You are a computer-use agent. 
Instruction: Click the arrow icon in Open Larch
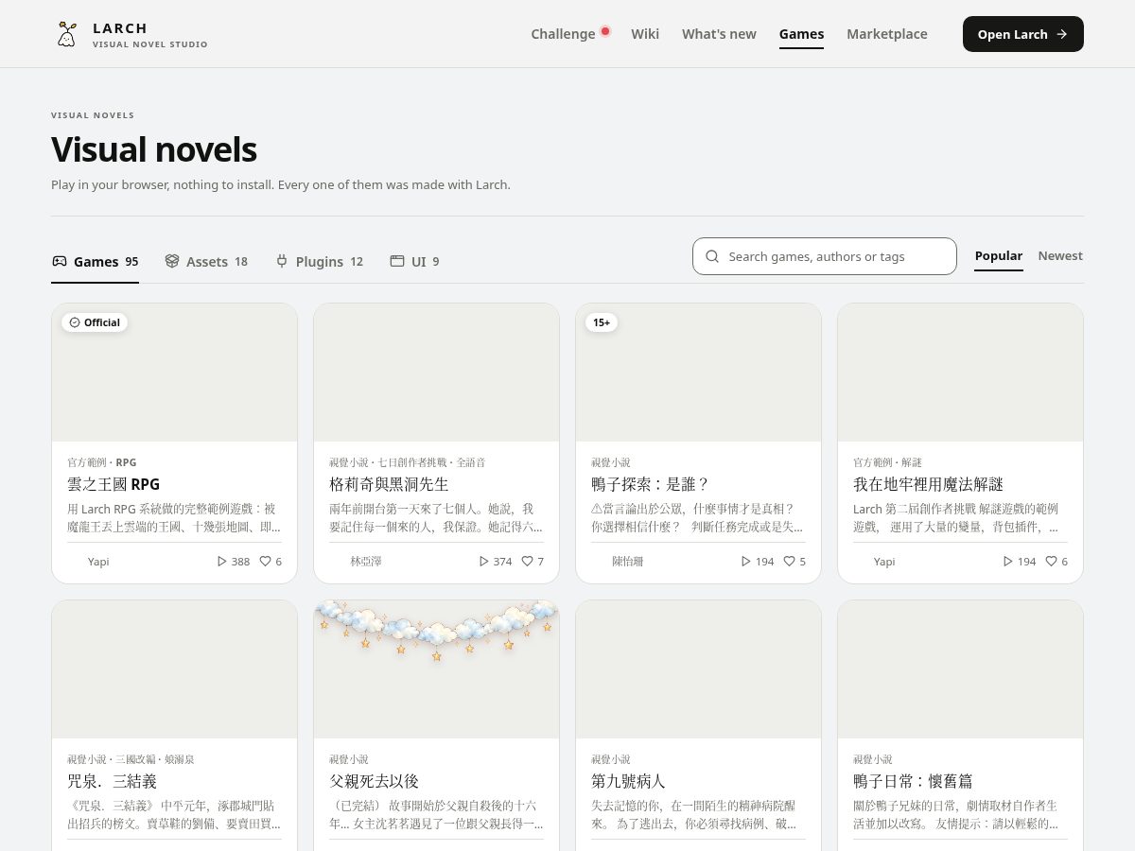click(1062, 34)
